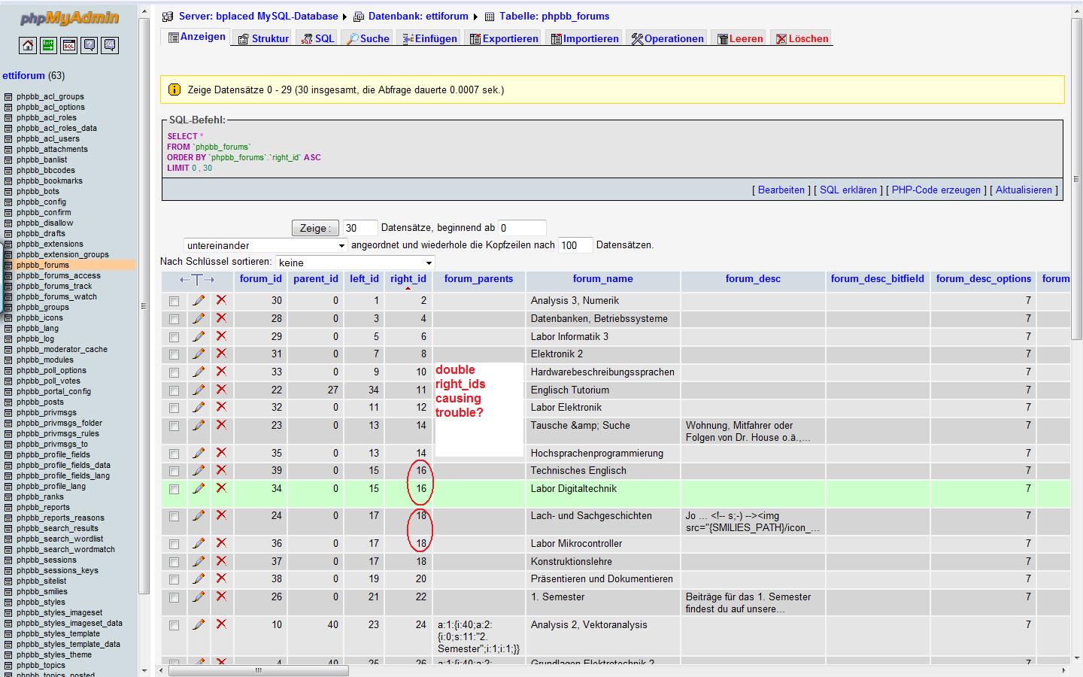Click the red X delete icon for Englisch Tutorium
The width and height of the screenshot is (1083, 677).
click(221, 390)
